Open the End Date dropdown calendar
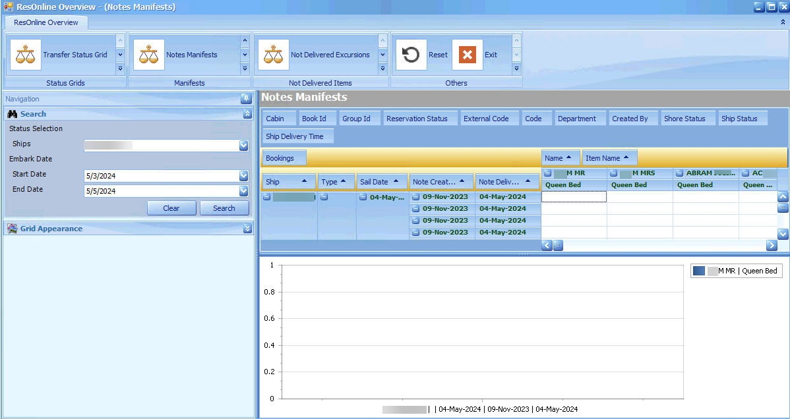Image resolution: width=790 pixels, height=419 pixels. coord(244,191)
